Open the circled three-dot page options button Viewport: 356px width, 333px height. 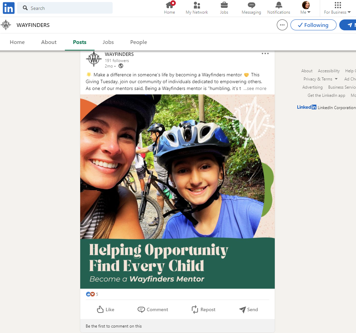point(282,25)
